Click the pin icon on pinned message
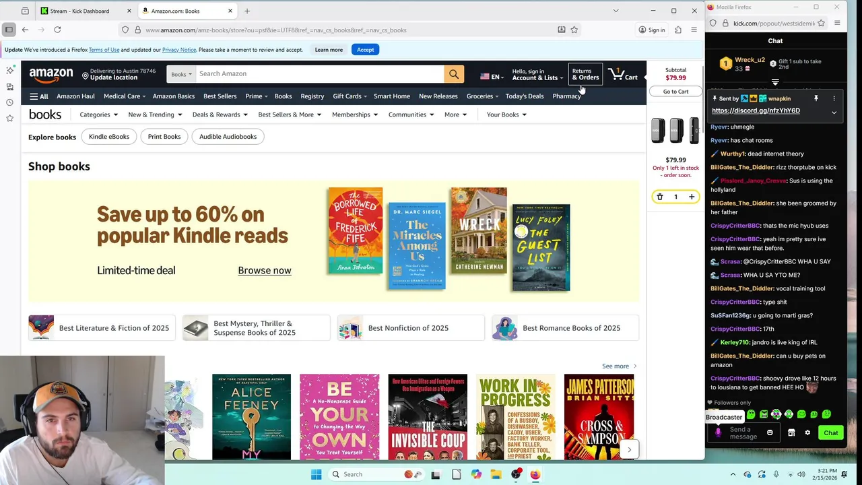Image resolution: width=862 pixels, height=485 pixels. pos(816,98)
